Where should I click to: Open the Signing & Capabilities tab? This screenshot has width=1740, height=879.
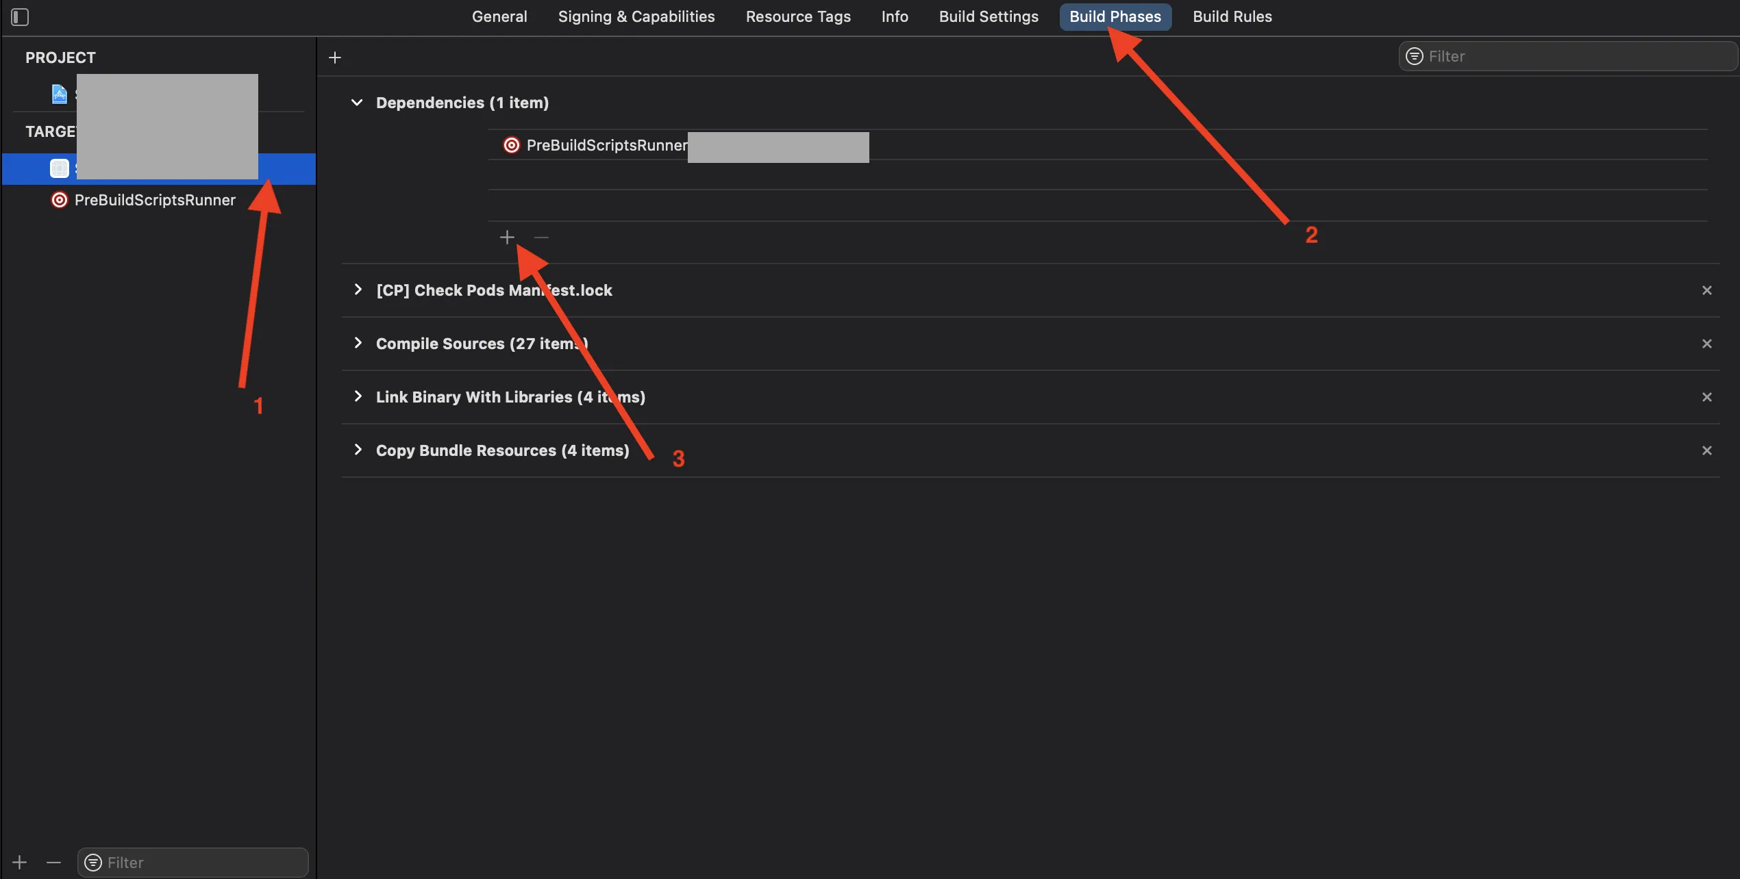point(636,16)
